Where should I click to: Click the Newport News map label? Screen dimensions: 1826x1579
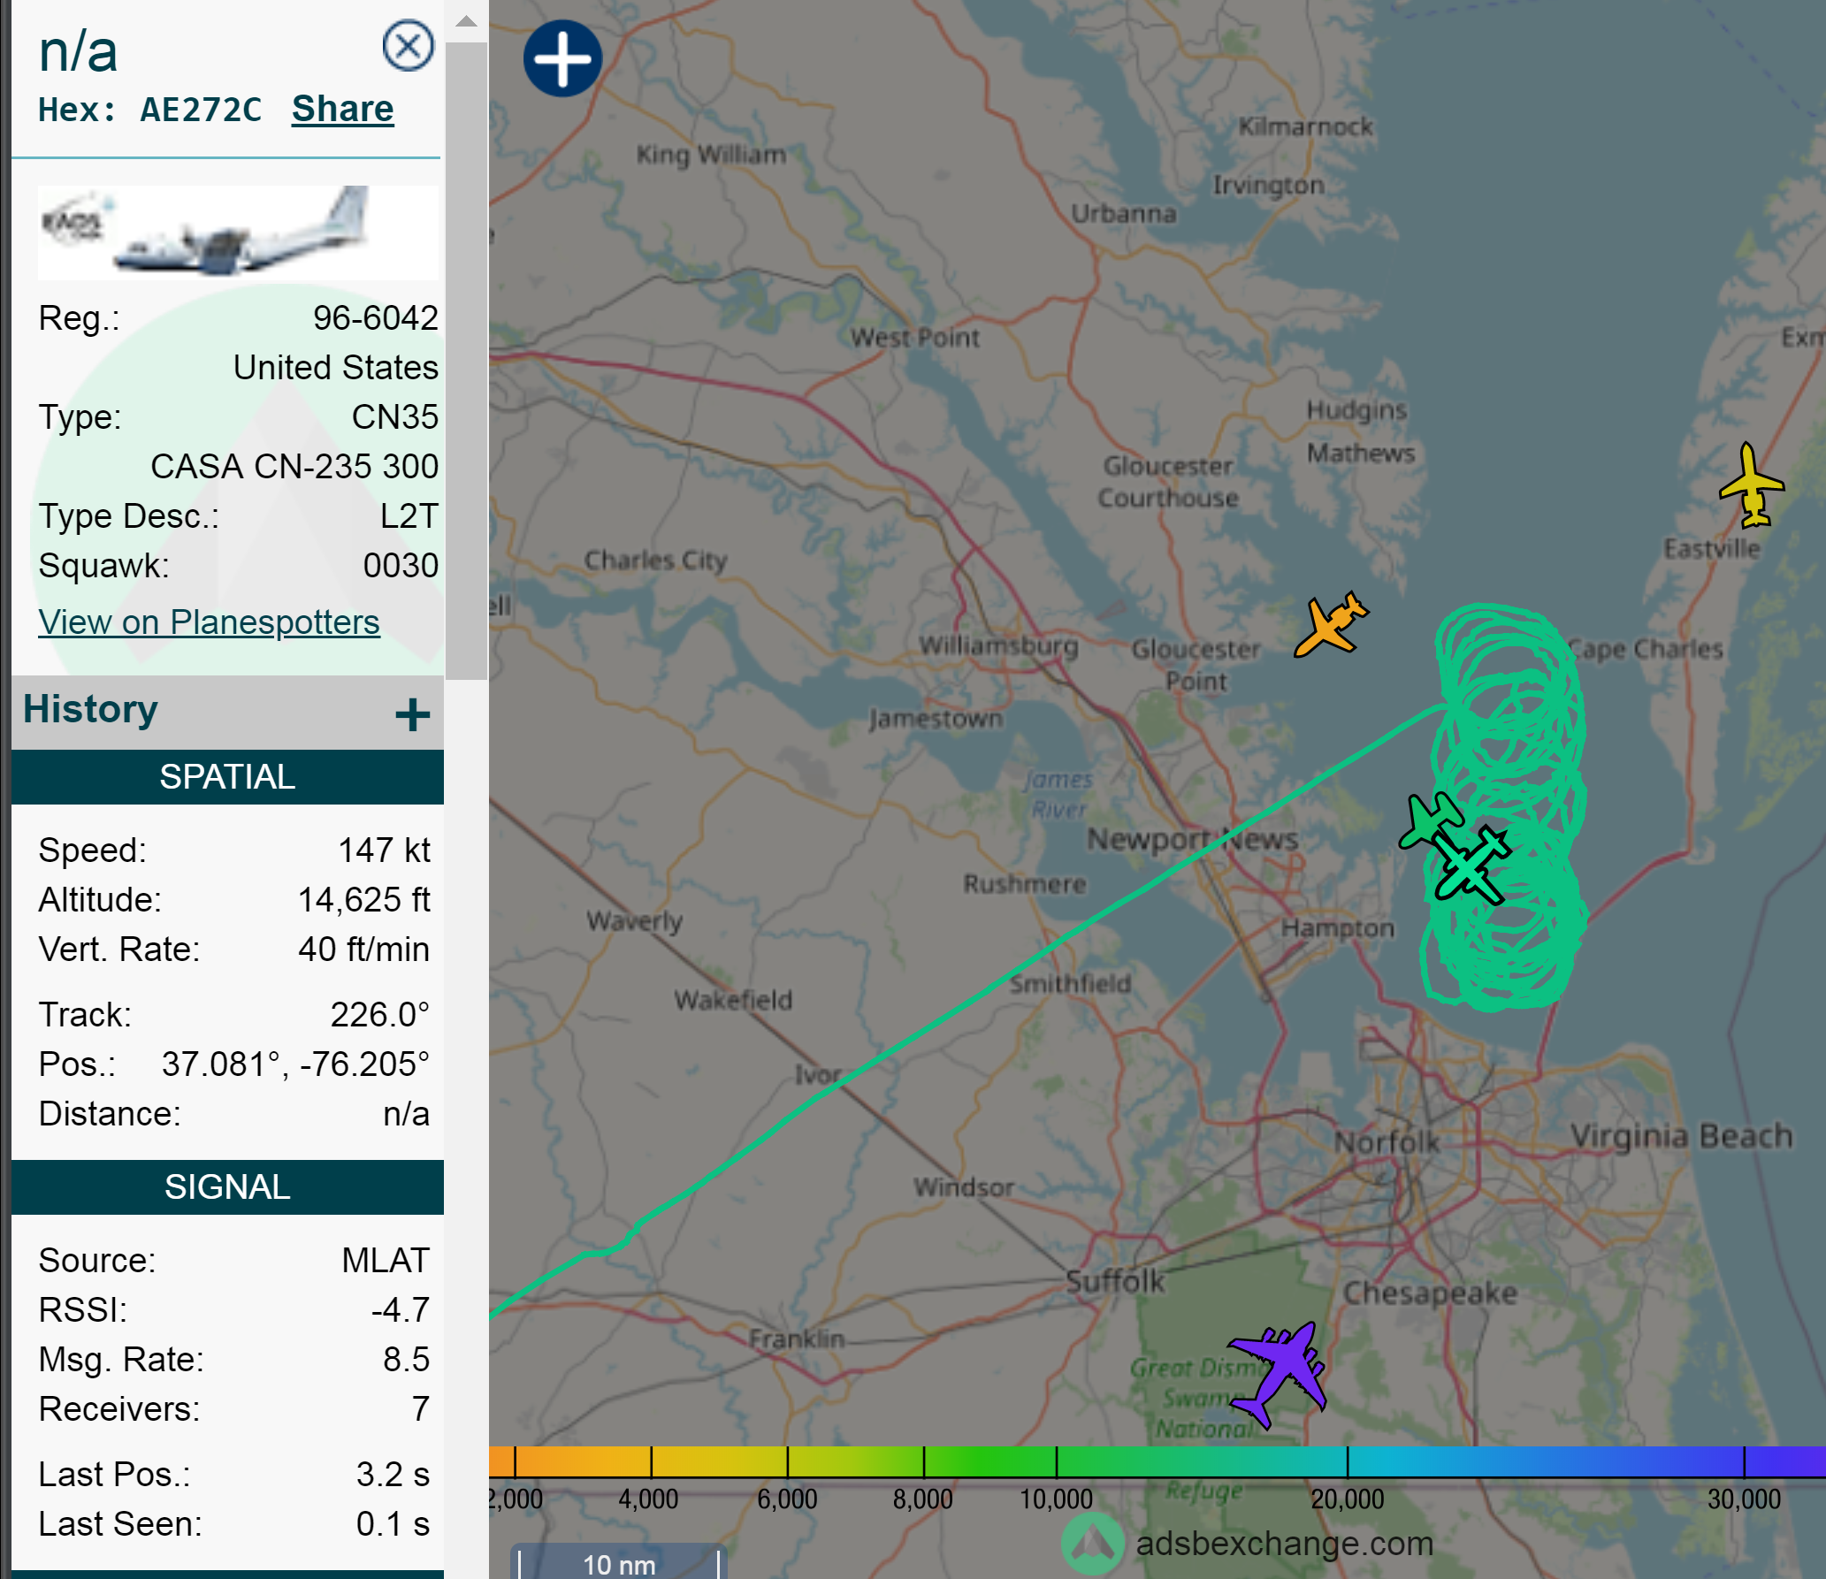click(x=1191, y=838)
